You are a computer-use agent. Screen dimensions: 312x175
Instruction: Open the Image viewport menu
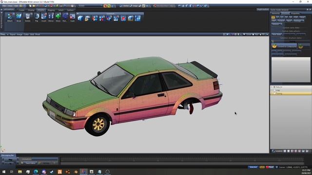point(19,35)
